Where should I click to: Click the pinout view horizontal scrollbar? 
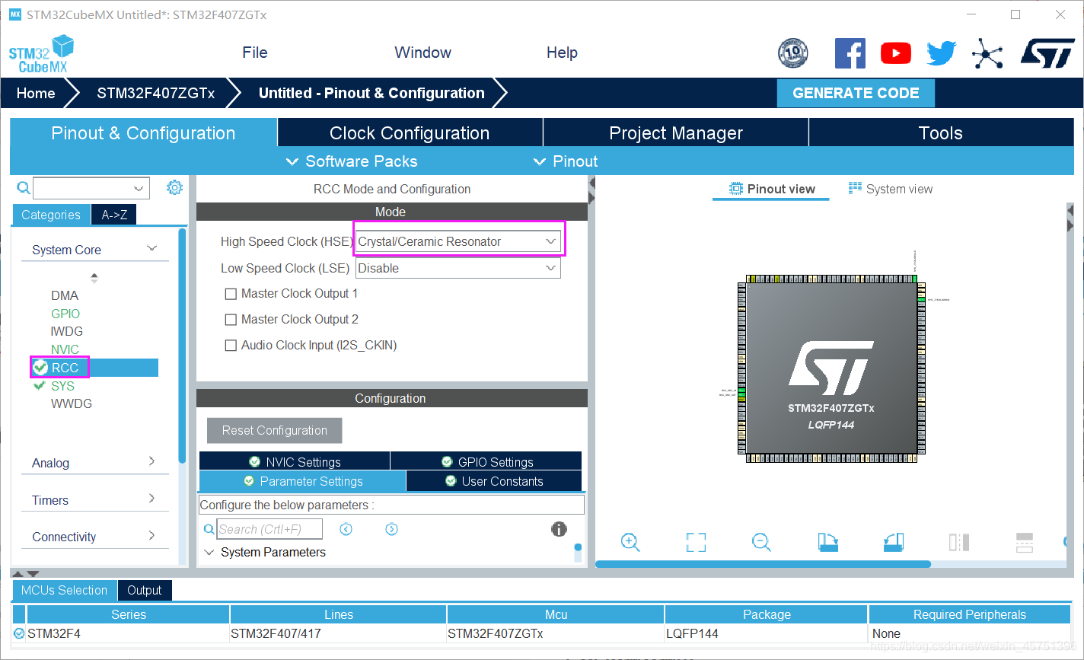tap(763, 564)
